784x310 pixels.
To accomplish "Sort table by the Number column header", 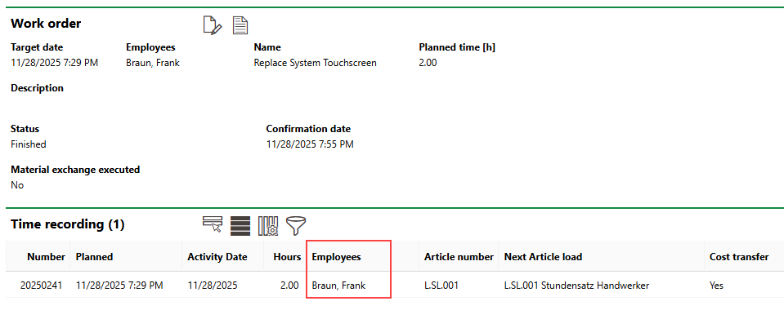I will point(46,257).
